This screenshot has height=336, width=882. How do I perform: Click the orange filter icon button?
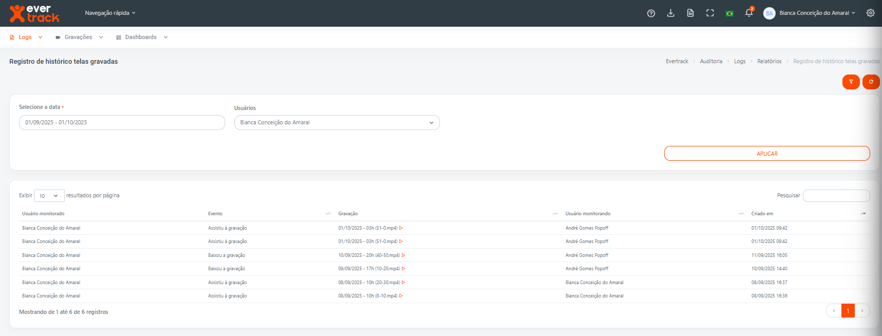[x=851, y=82]
